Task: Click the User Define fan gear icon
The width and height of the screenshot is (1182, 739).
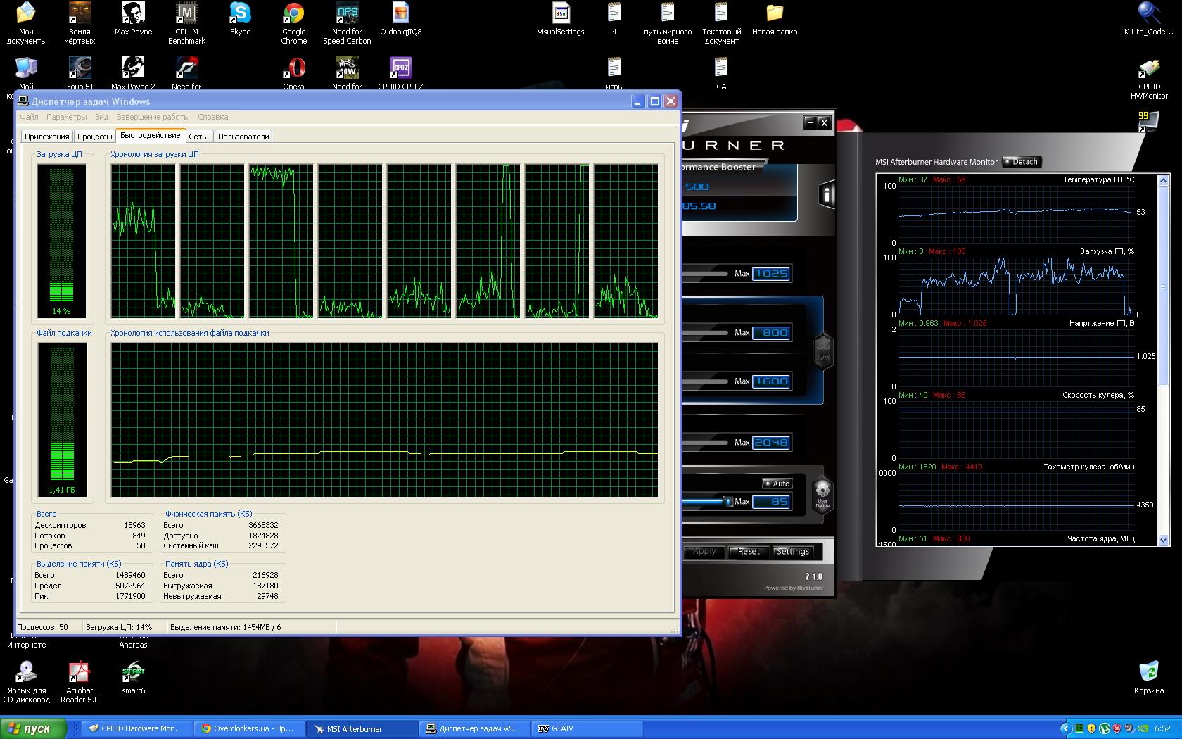Action: pyautogui.click(x=822, y=495)
